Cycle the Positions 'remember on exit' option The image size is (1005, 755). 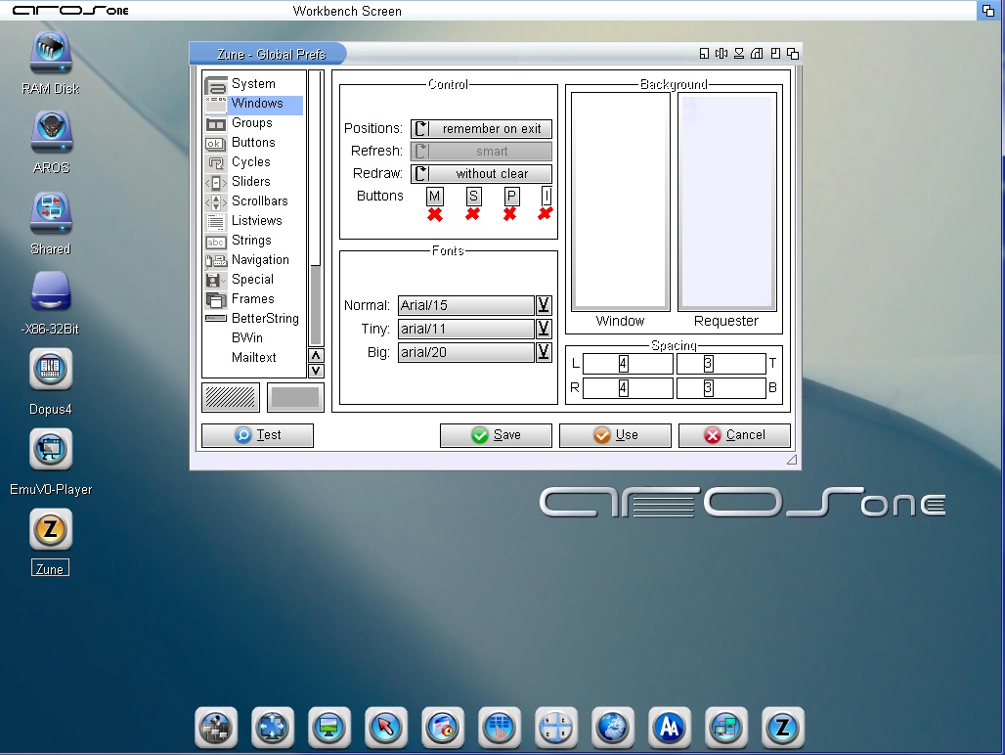tap(481, 129)
